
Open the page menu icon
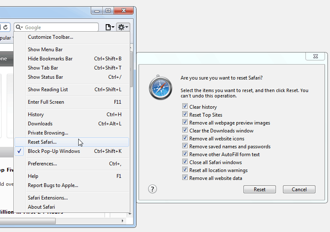(x=108, y=27)
